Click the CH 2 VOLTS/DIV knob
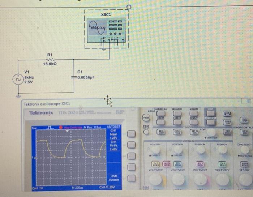Viewport: 253px width, 197px height. 178,179
